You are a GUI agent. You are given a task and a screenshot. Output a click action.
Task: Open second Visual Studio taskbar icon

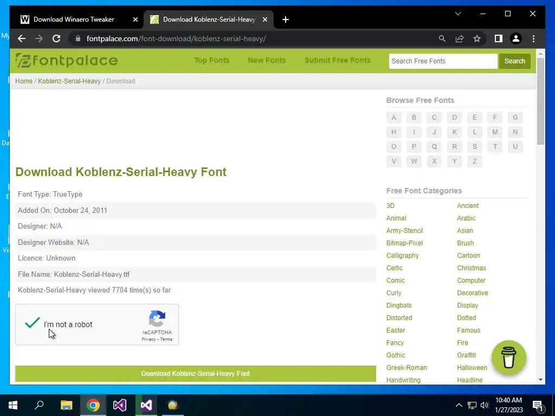pyautogui.click(x=146, y=405)
